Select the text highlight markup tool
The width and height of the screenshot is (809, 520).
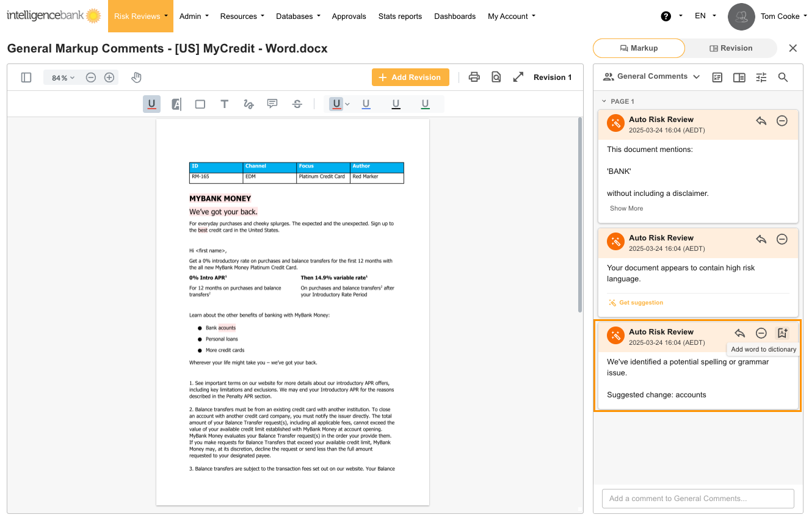pos(176,104)
